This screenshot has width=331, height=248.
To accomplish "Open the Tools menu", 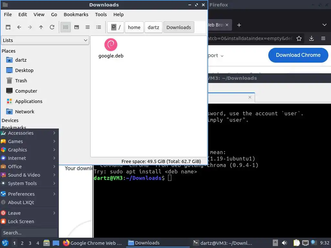I will tap(101, 15).
